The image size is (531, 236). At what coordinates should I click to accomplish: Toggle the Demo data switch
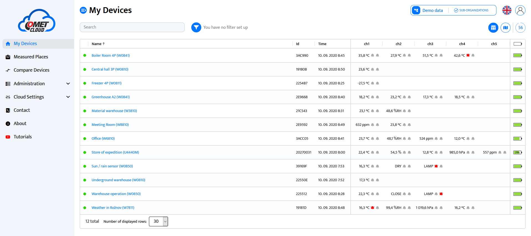pos(416,11)
